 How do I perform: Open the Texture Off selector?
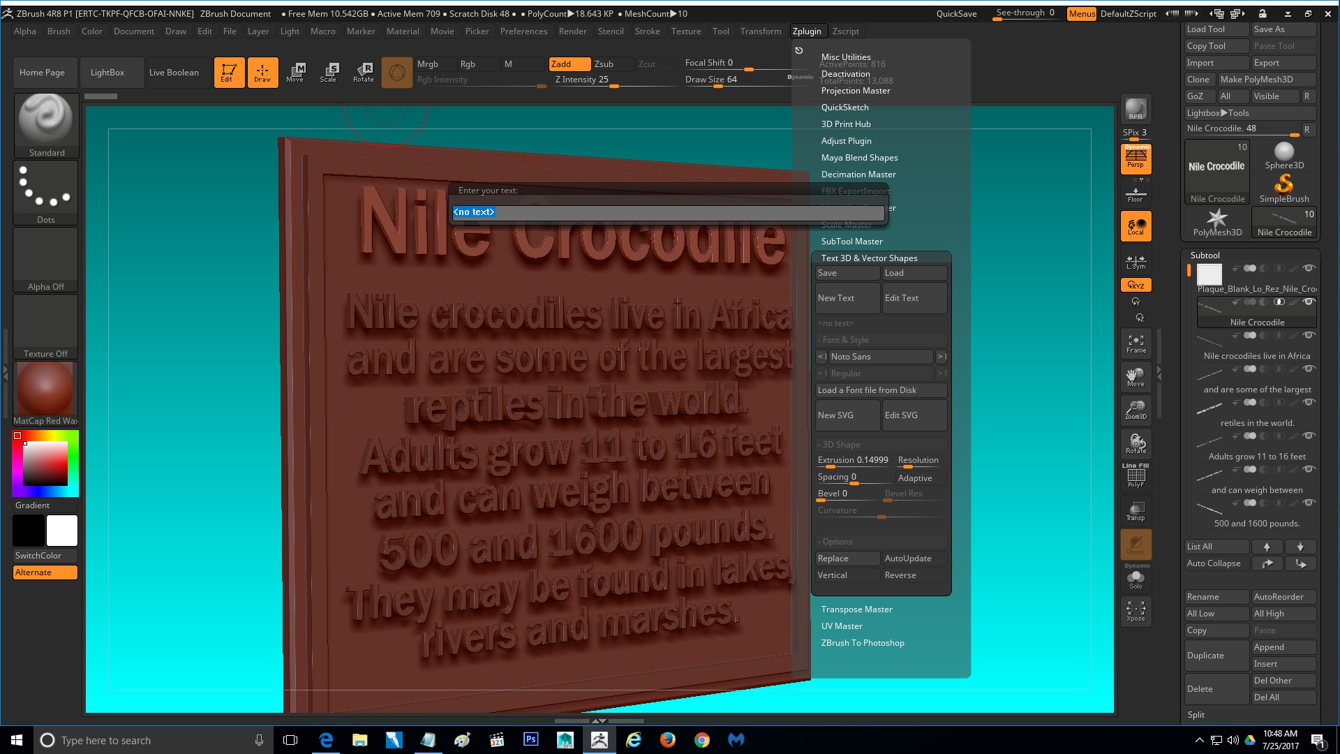tap(46, 327)
